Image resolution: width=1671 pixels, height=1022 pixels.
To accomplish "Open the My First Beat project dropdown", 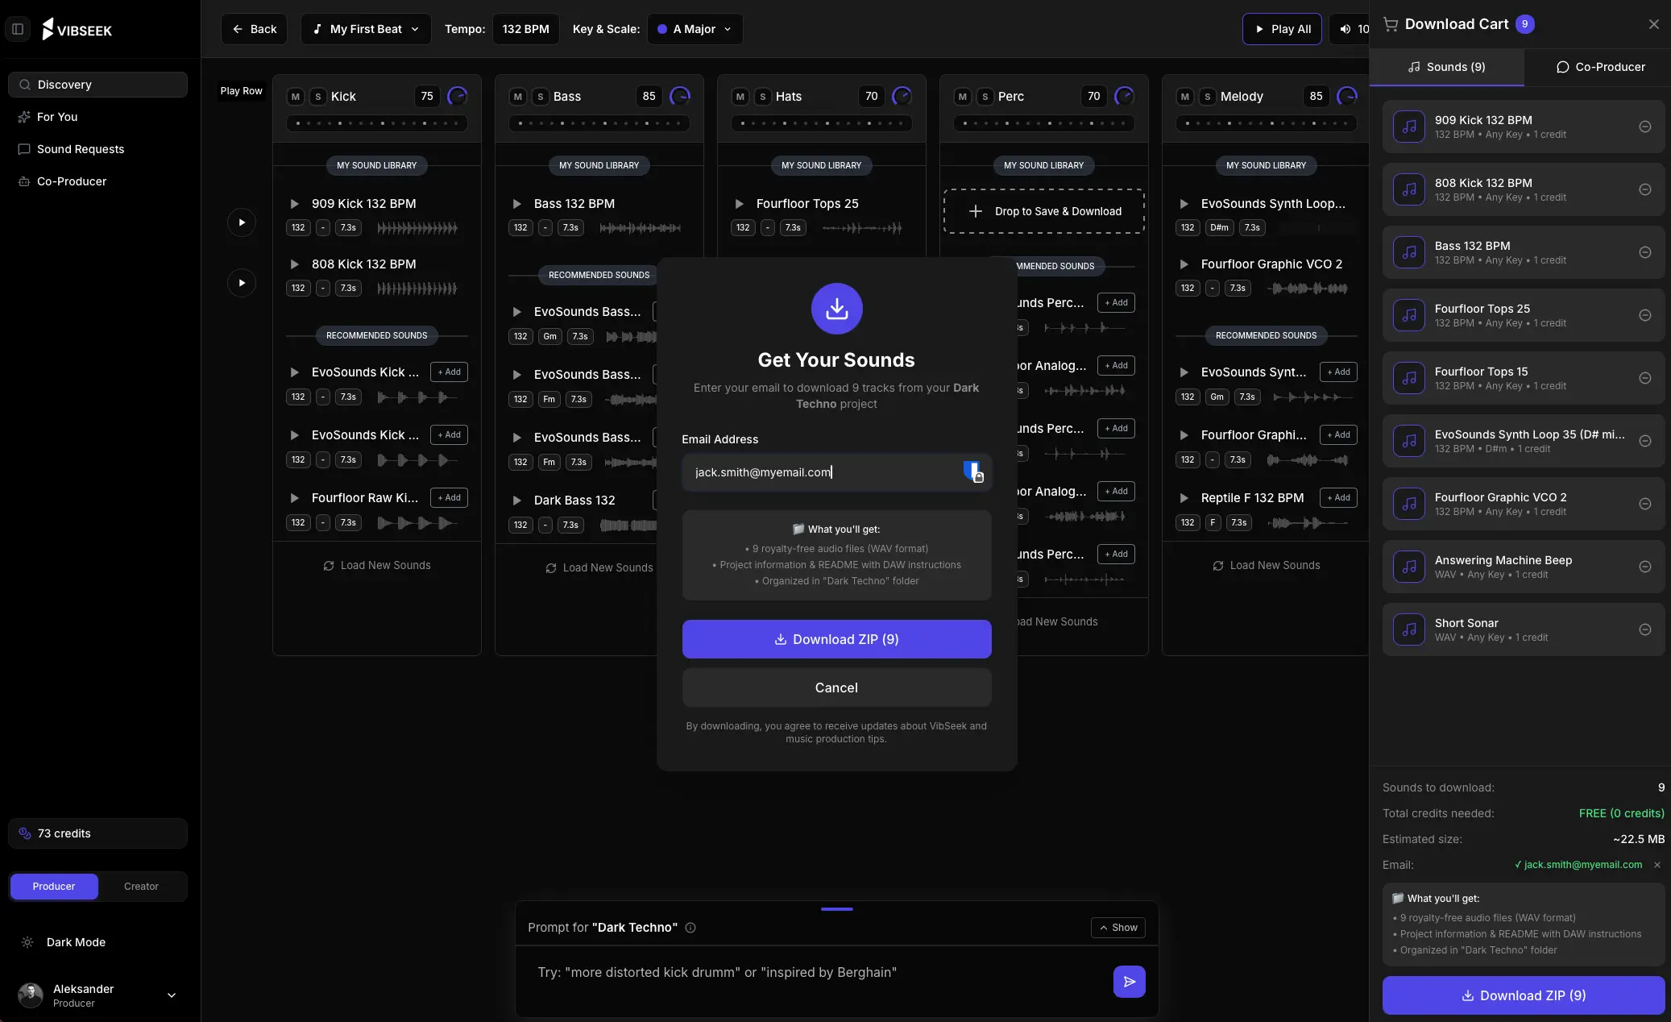I will 366,29.
